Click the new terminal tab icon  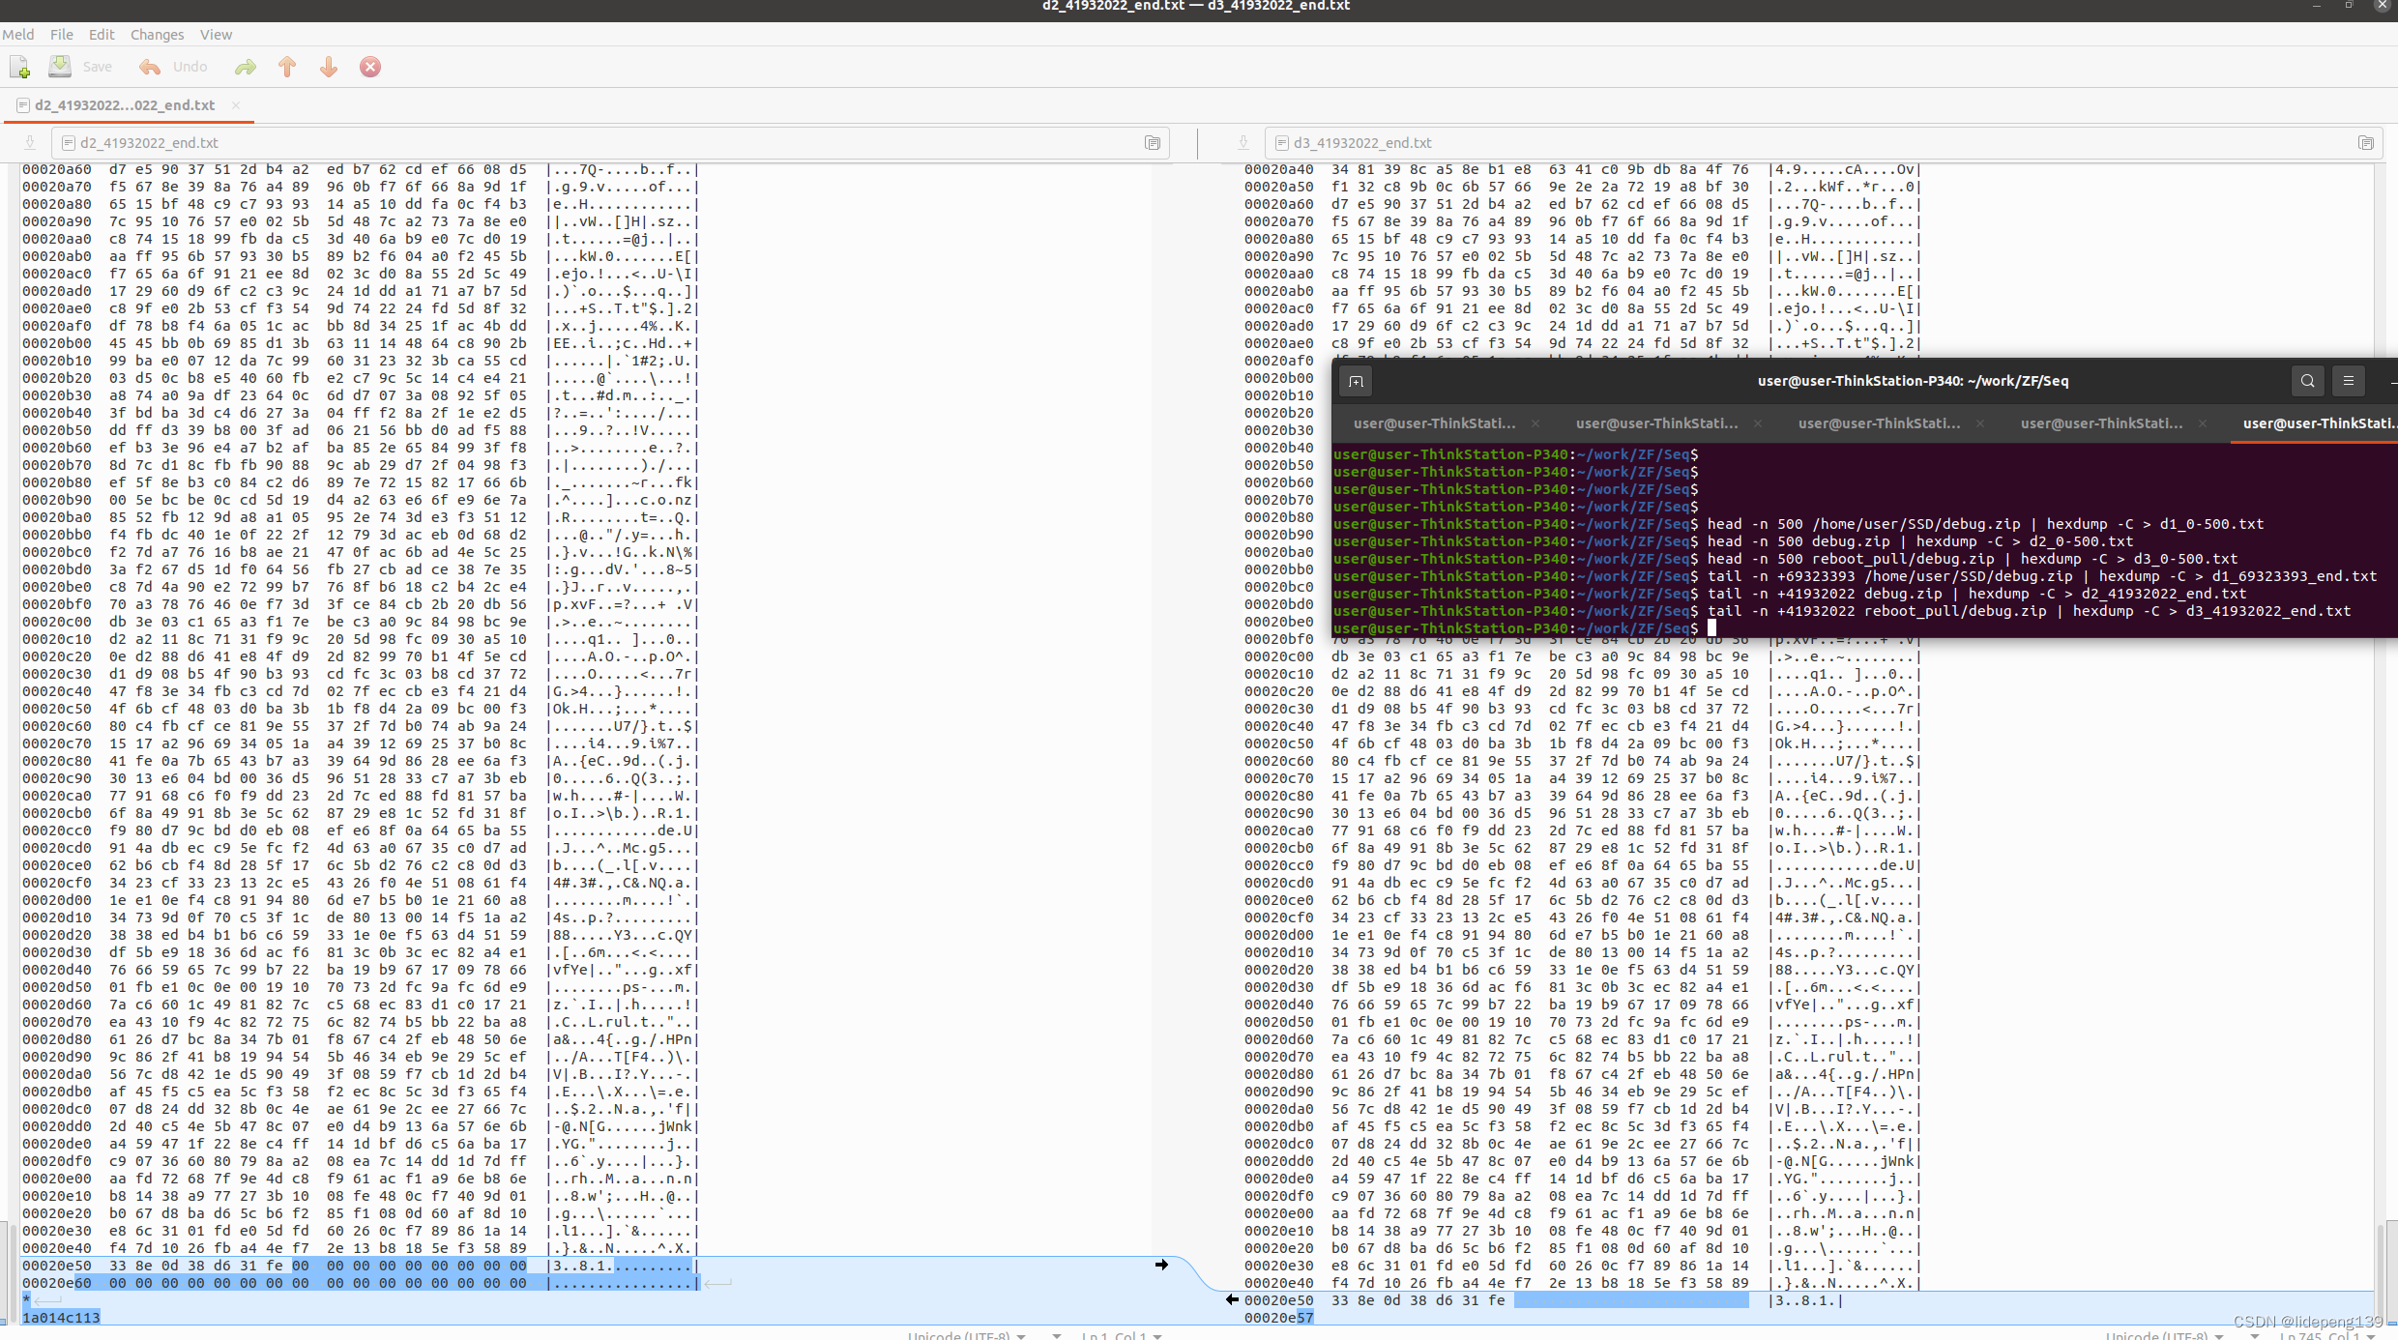coord(1356,381)
